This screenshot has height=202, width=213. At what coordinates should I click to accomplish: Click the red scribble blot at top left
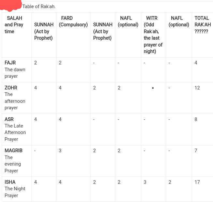11,6
